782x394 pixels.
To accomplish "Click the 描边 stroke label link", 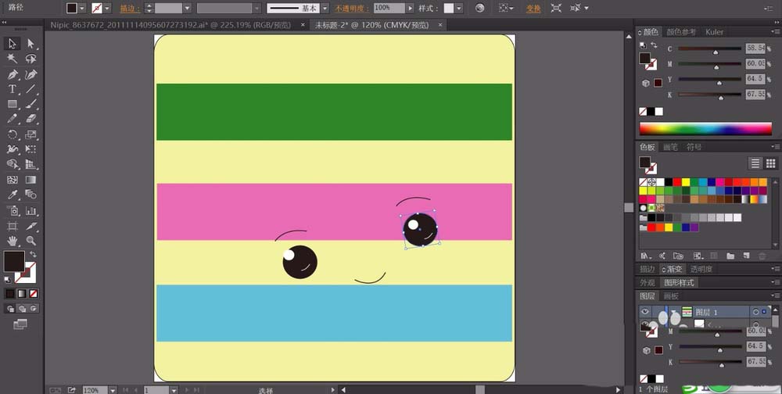I will [127, 8].
